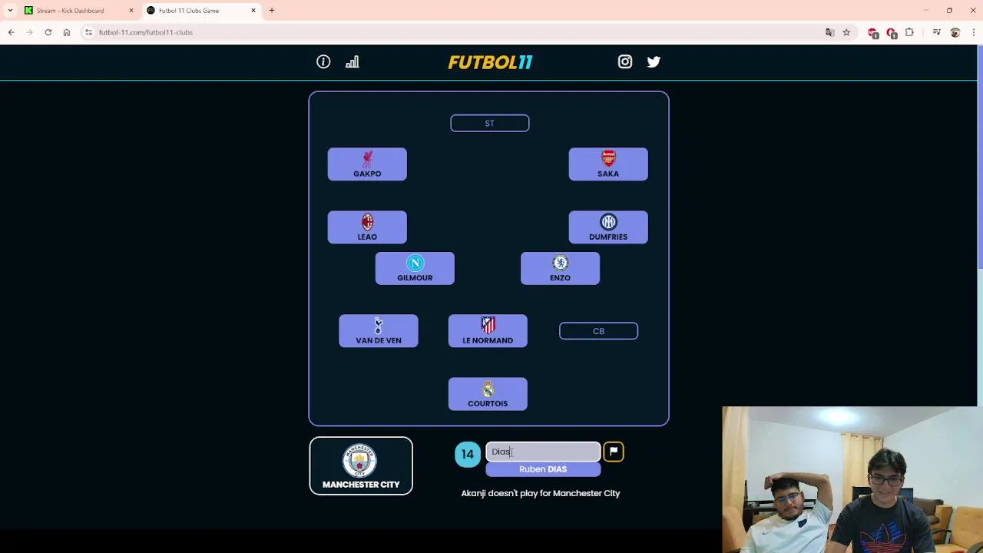Click the address bar URL
Screen dimensions: 983x553
pos(146,32)
